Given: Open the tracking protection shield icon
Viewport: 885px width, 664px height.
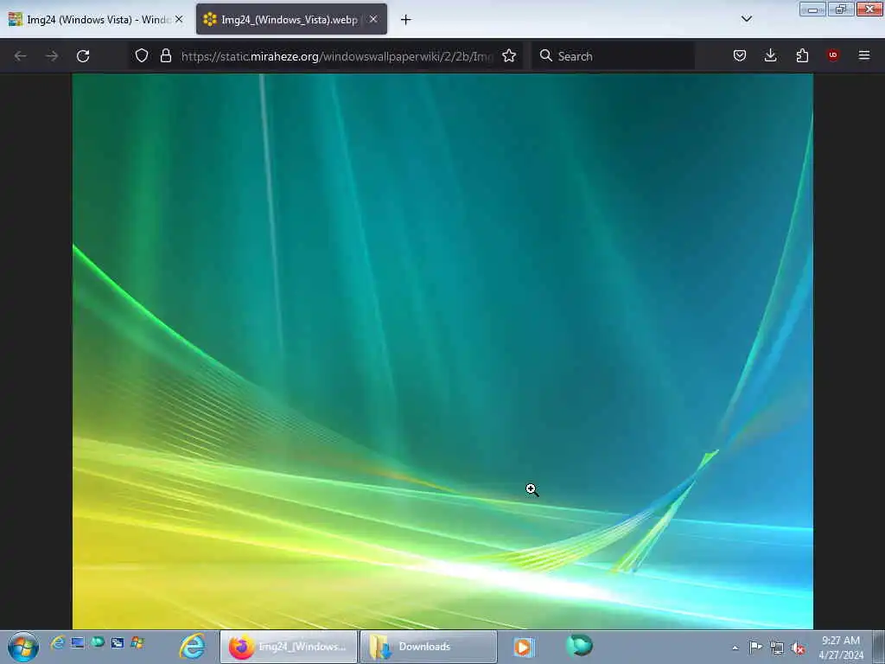Looking at the screenshot, I should click(142, 55).
